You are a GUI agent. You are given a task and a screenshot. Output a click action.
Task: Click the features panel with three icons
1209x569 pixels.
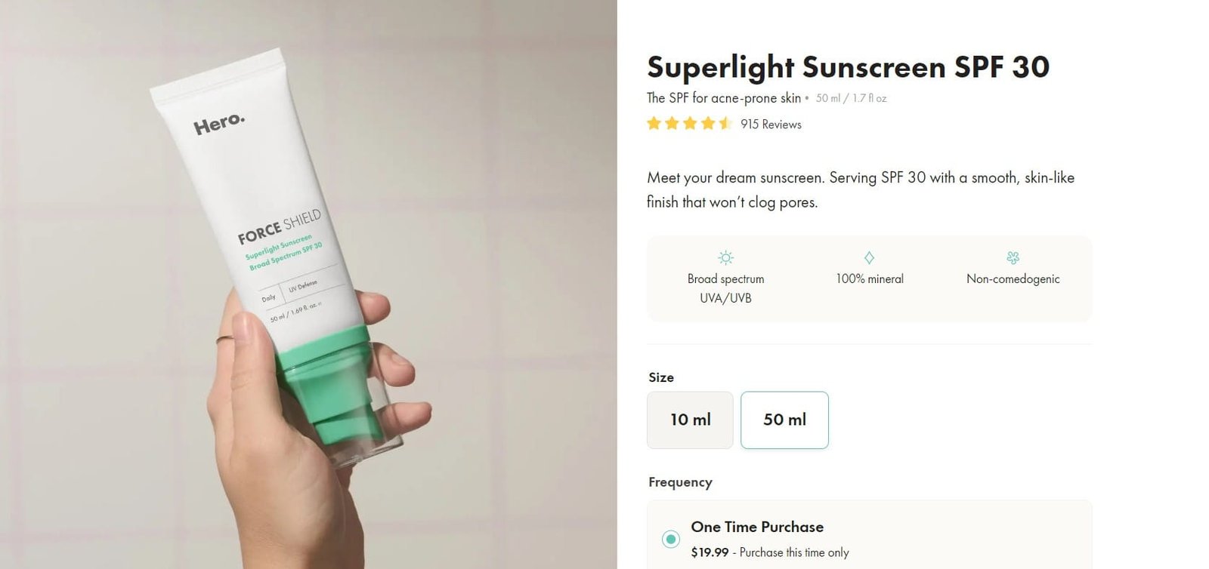868,278
